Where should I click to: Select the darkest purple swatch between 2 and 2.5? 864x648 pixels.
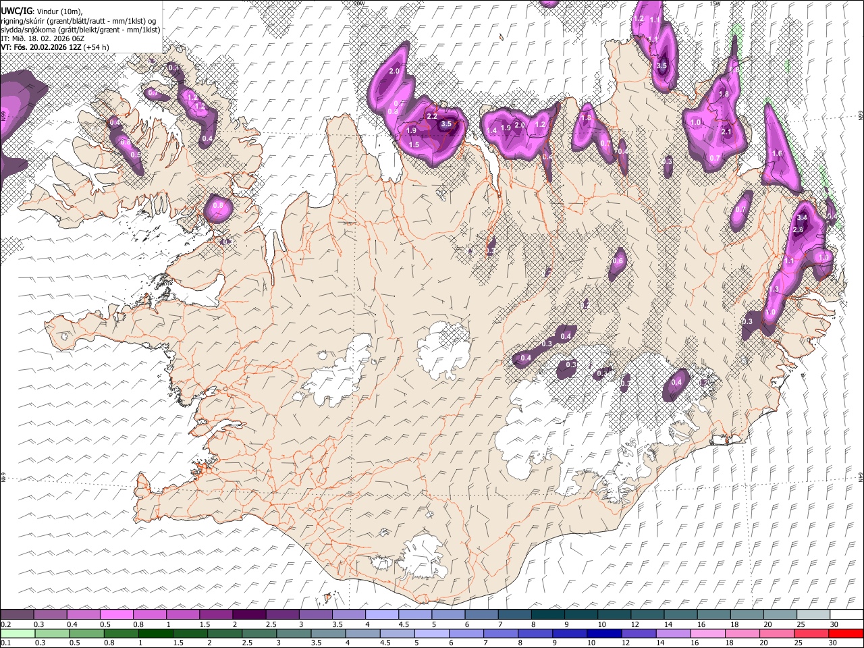tap(248, 615)
